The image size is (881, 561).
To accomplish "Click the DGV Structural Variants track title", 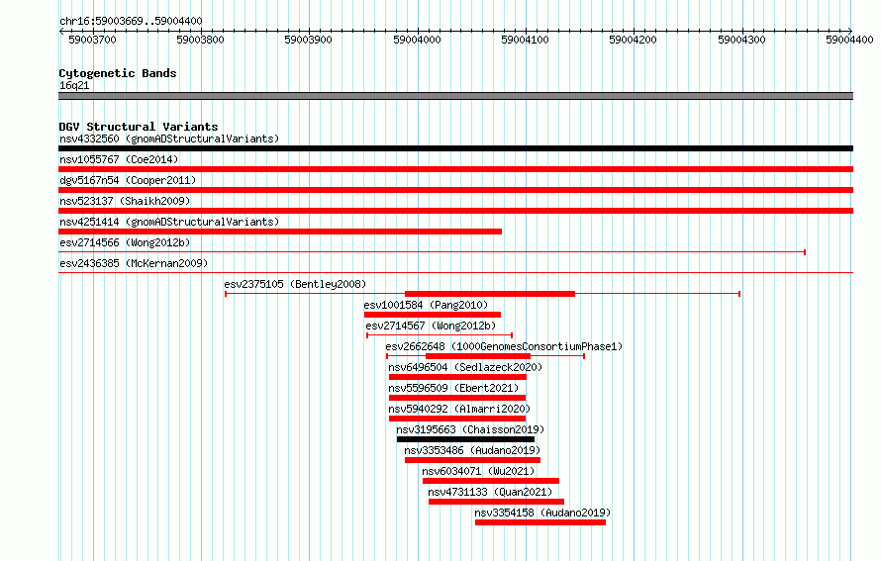I will [x=139, y=127].
